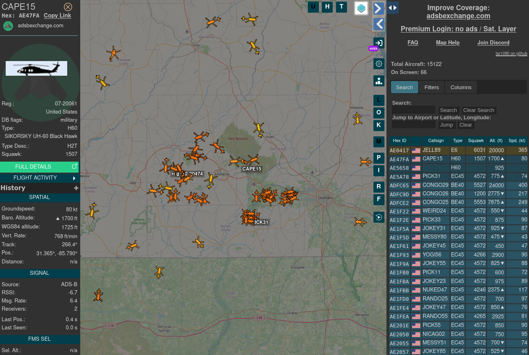529x355 pixels.
Task: Open the Map Help link
Action: tap(448, 42)
